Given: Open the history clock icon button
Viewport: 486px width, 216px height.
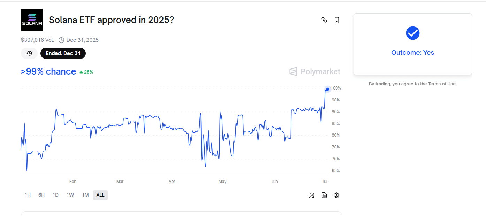Looking at the screenshot, I should (x=29, y=53).
